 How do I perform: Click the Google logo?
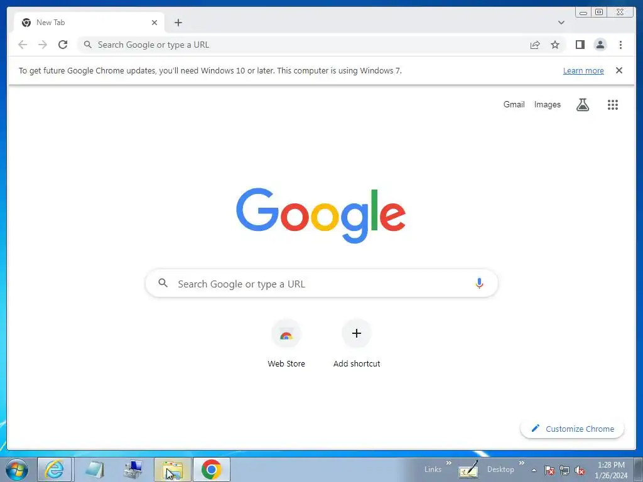(x=321, y=215)
